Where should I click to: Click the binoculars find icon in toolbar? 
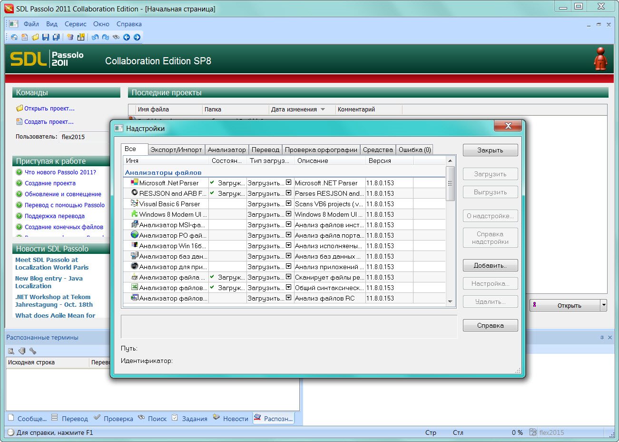coord(116,37)
